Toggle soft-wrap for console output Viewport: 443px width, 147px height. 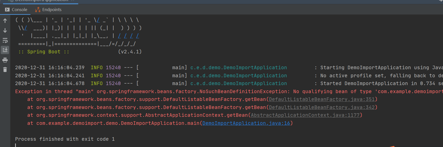click(5, 40)
